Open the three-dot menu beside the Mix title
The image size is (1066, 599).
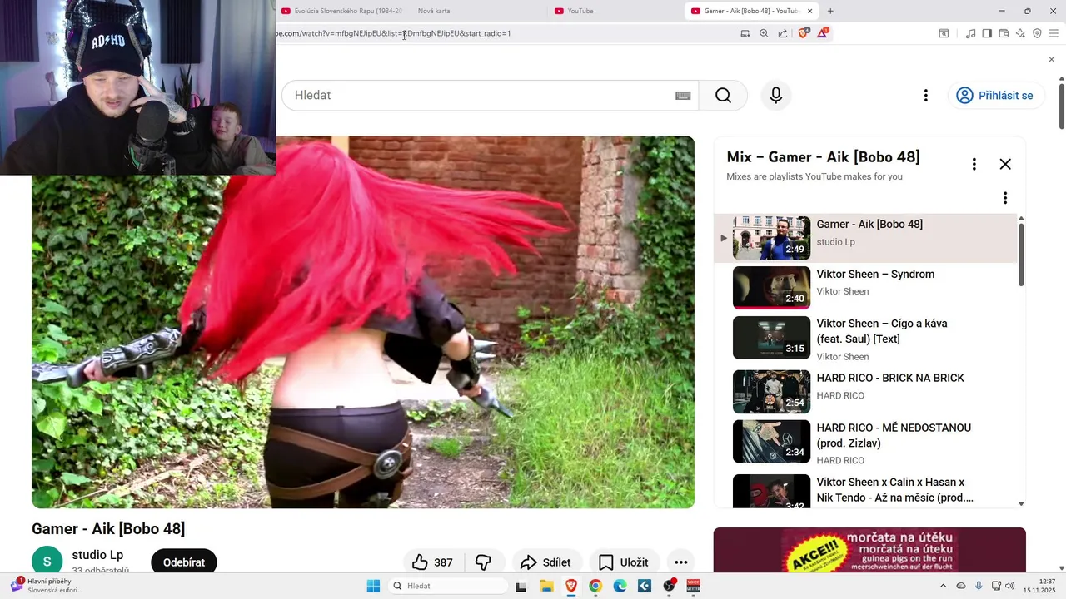tap(974, 164)
